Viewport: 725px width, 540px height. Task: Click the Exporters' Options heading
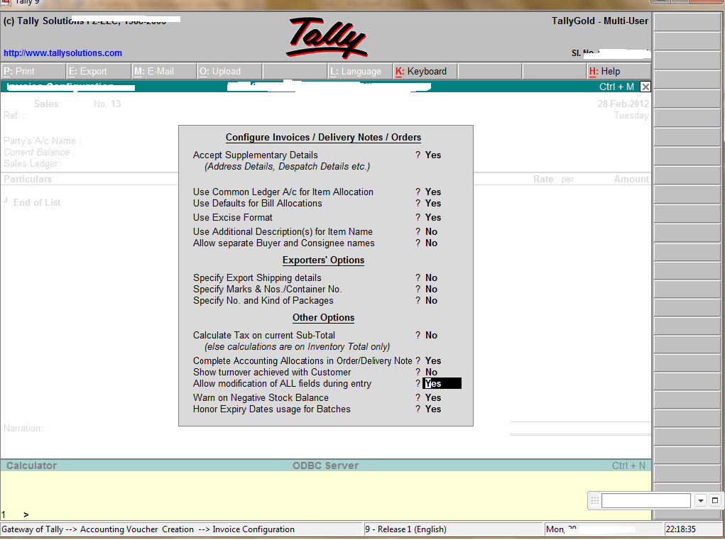(x=324, y=260)
